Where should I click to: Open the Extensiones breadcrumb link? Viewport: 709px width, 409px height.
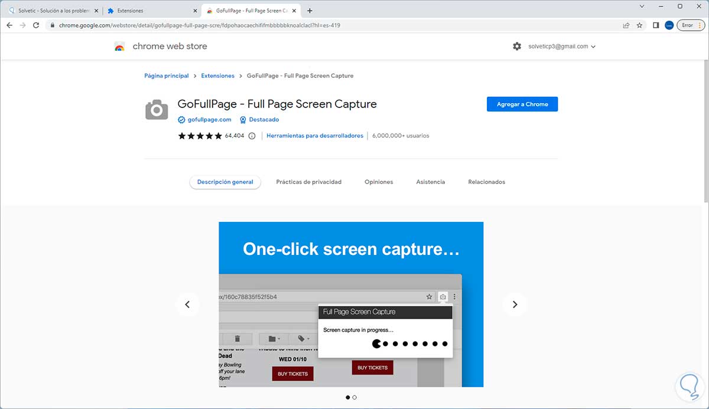(218, 76)
